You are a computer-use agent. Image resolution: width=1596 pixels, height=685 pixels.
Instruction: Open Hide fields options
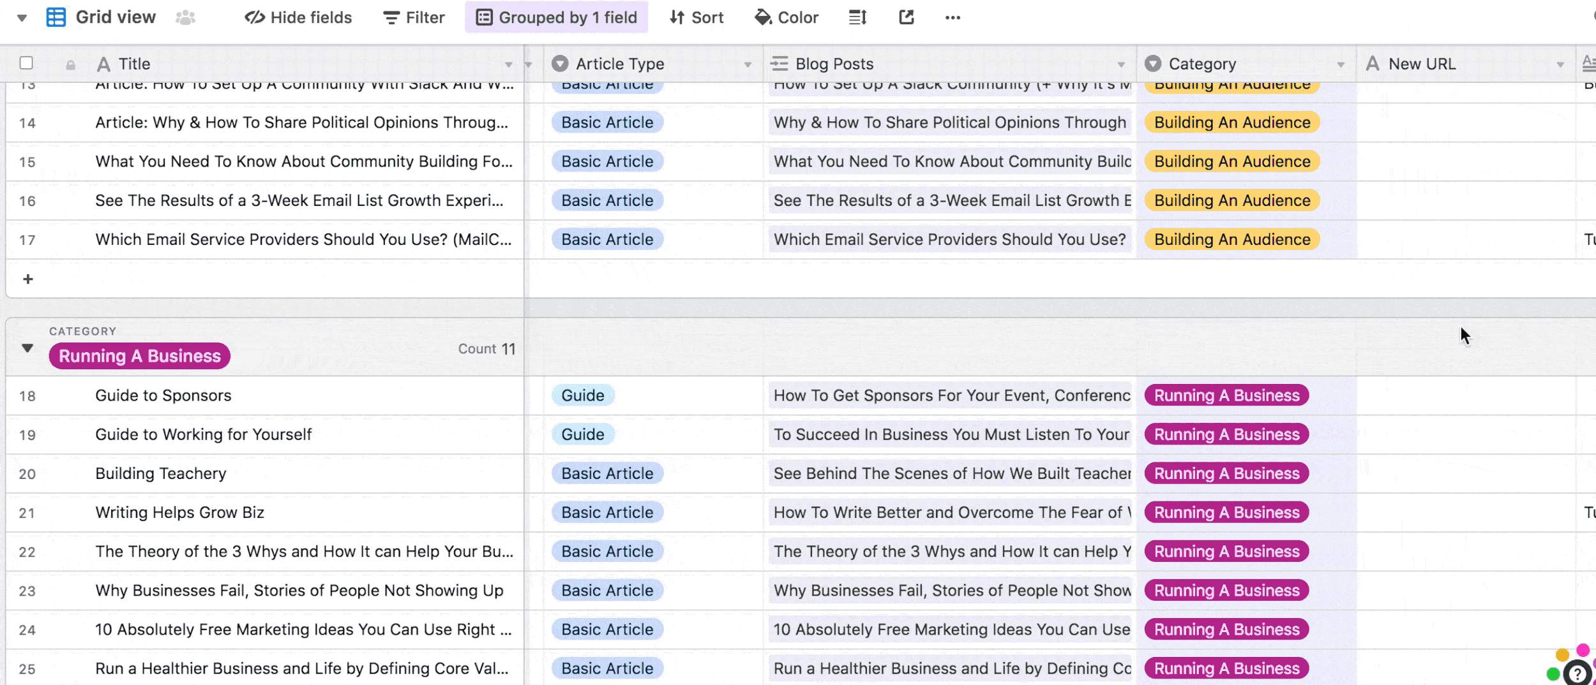(x=298, y=17)
